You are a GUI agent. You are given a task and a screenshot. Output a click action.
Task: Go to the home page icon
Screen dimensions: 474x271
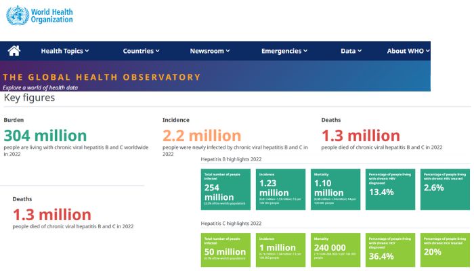coord(14,51)
